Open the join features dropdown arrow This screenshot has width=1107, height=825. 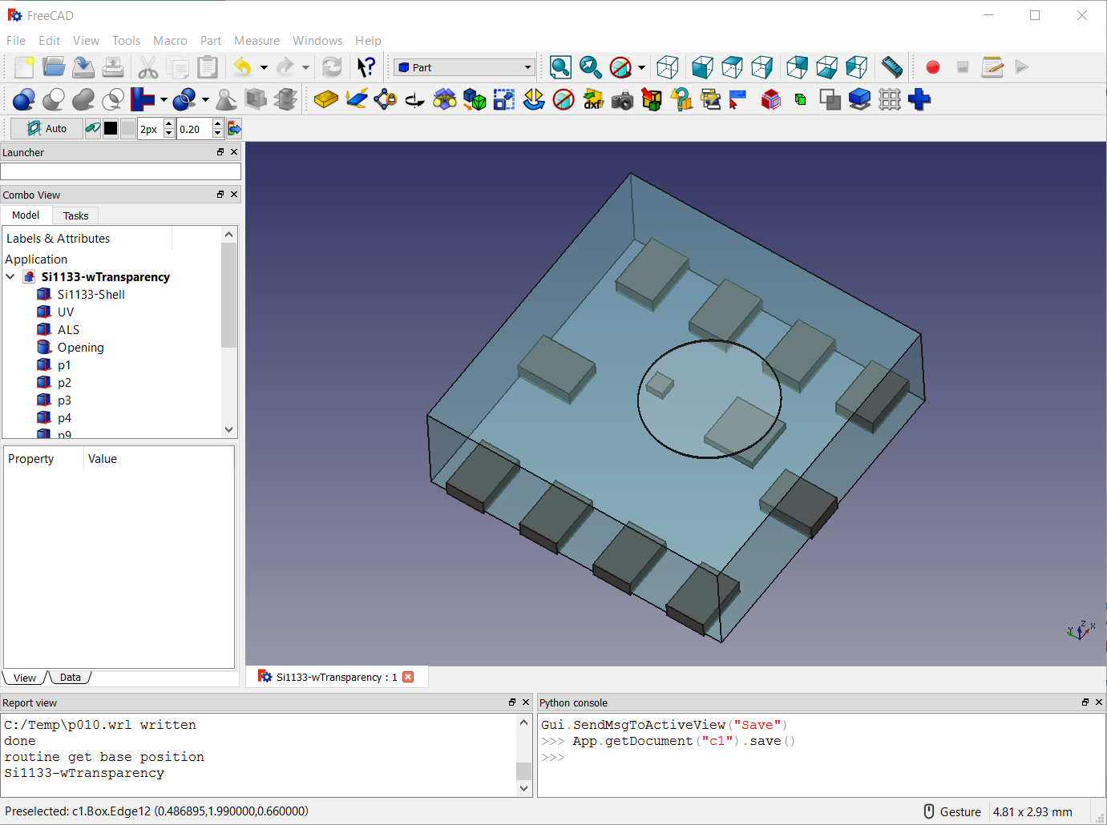tap(164, 99)
